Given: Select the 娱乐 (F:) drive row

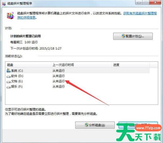Looking at the screenshot, I should pyautogui.click(x=78, y=86).
